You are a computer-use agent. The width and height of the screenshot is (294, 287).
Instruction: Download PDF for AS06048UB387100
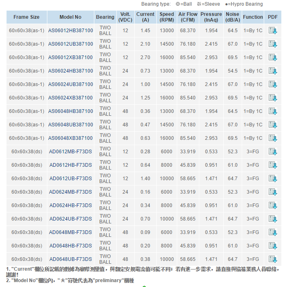273,125
